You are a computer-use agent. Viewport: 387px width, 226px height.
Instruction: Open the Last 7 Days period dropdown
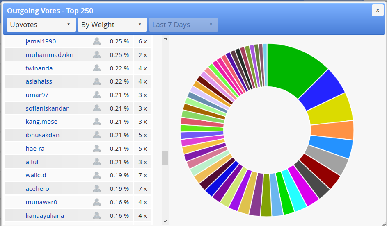[183, 25]
